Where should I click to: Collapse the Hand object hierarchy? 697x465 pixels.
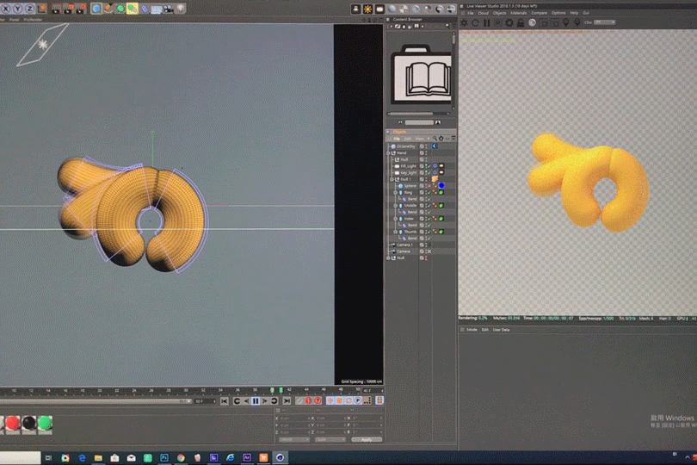(390, 152)
